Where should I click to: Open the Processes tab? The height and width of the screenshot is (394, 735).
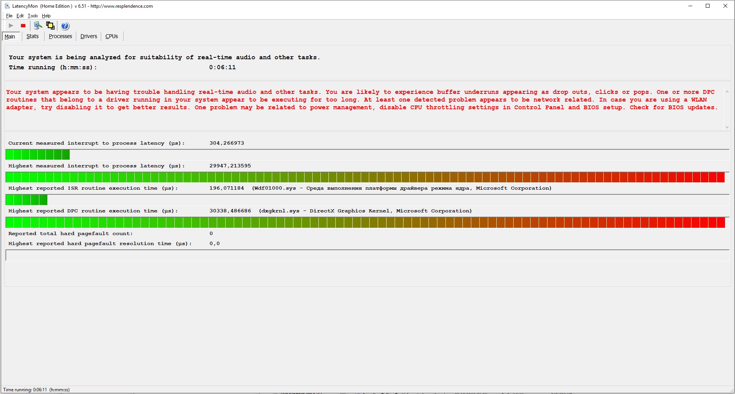(60, 36)
